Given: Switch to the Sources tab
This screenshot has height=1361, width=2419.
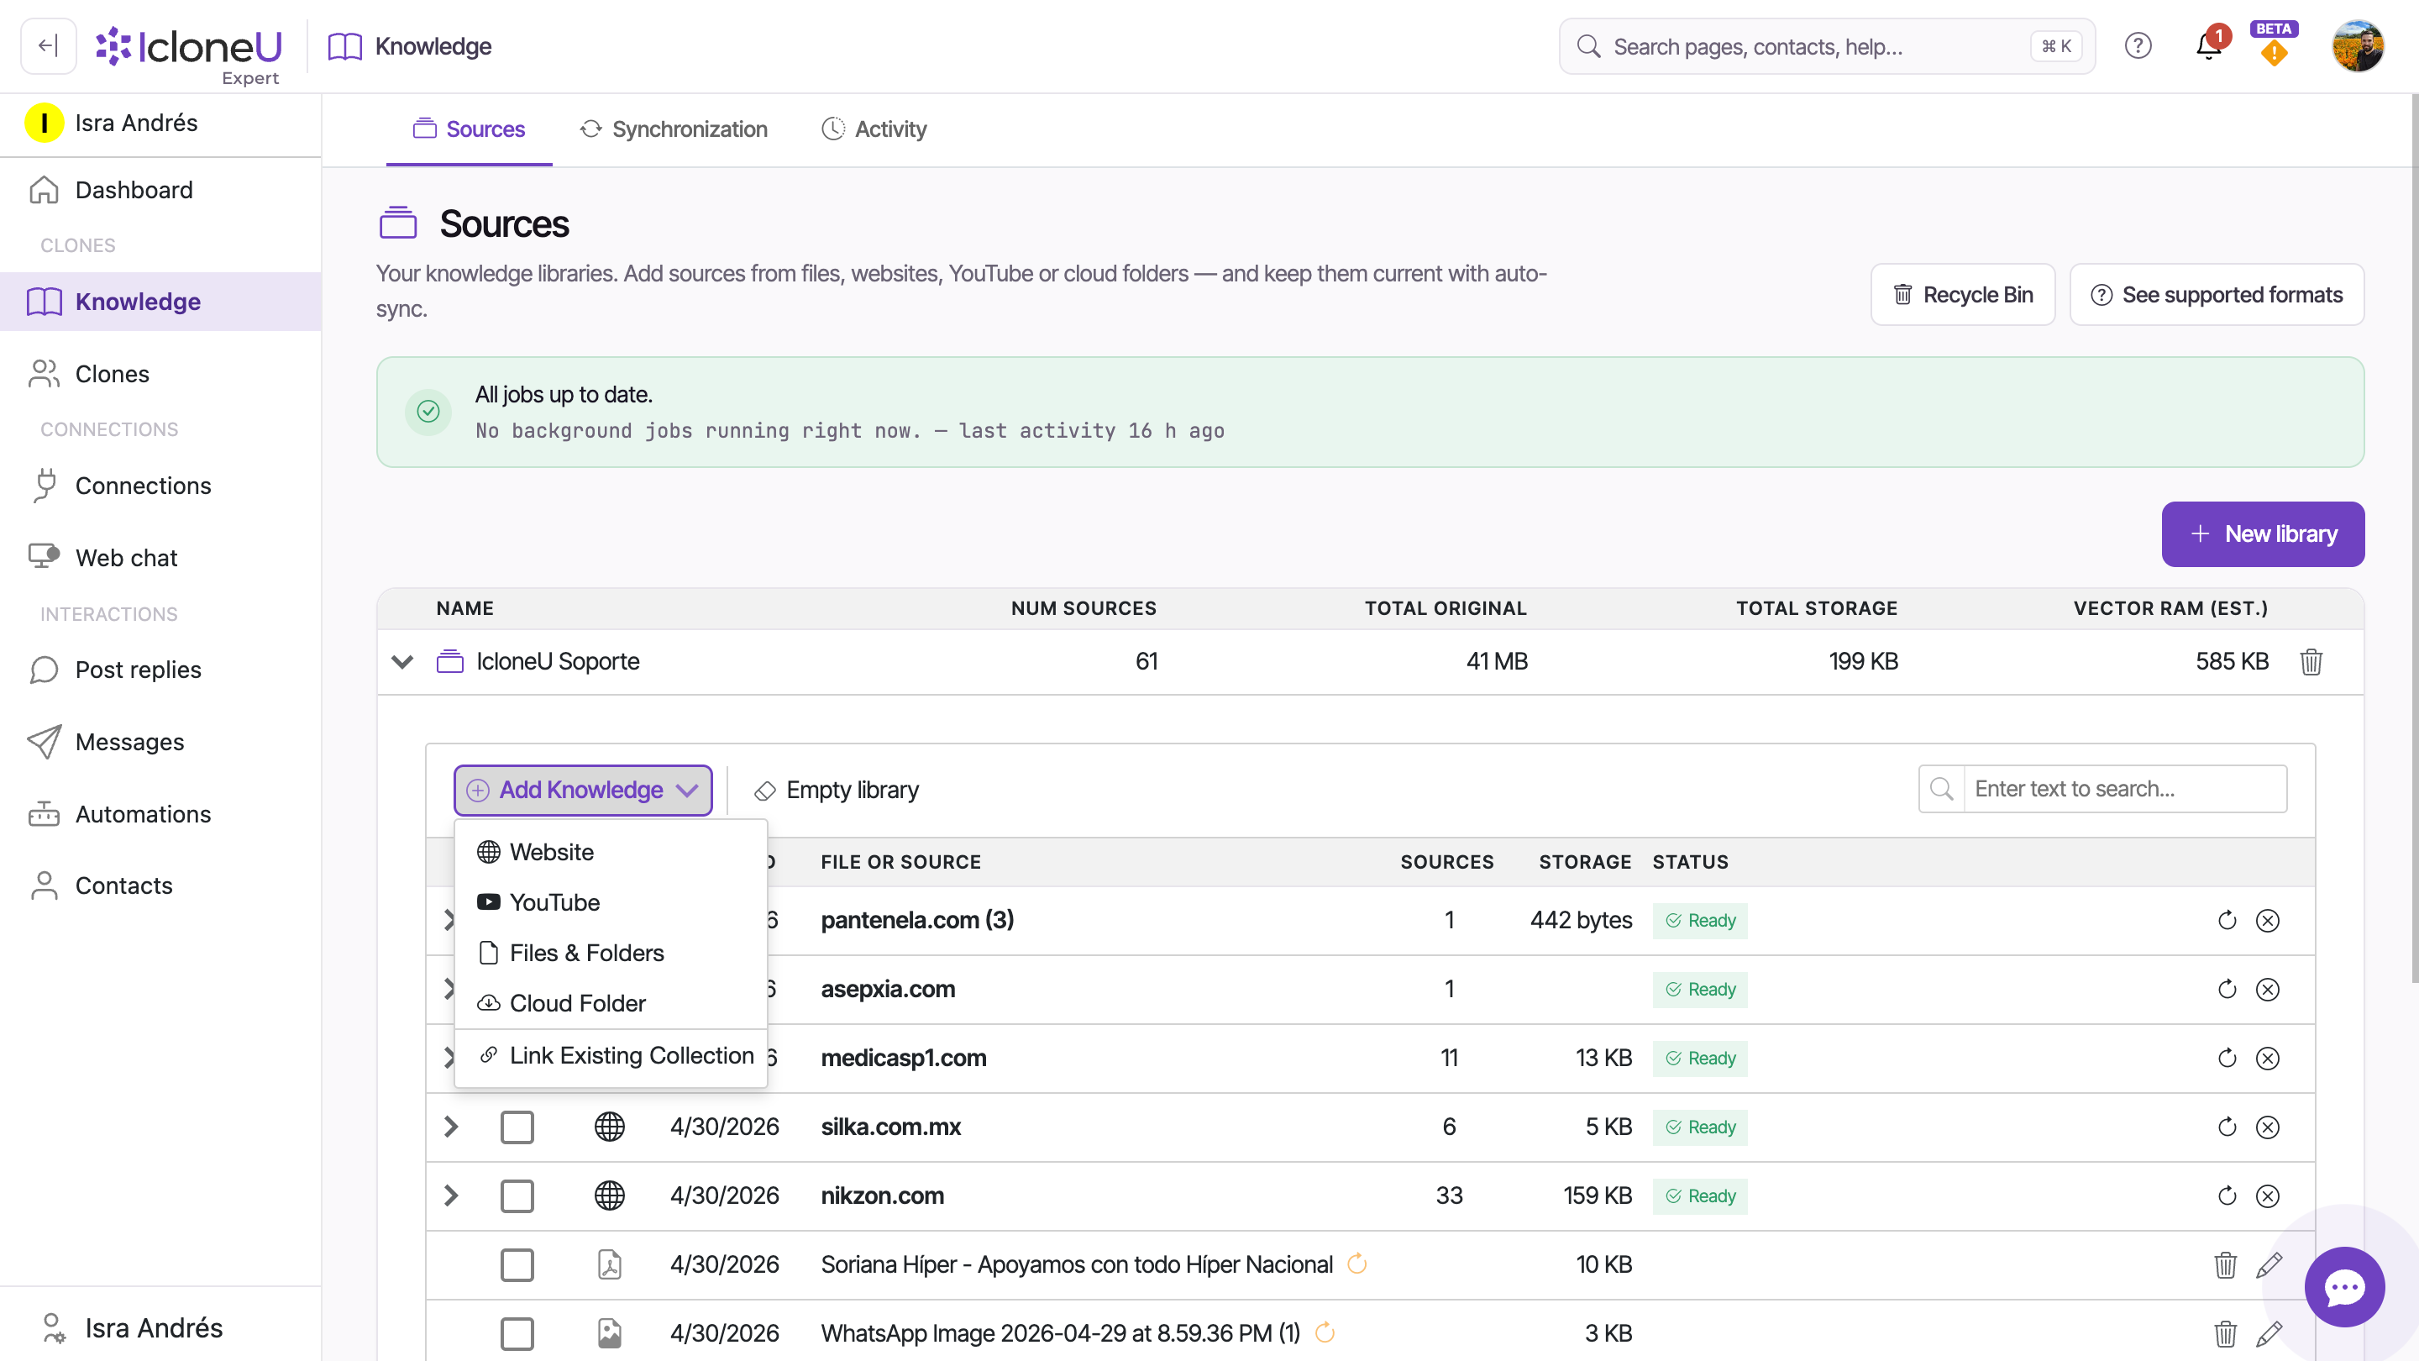Looking at the screenshot, I should click(469, 129).
